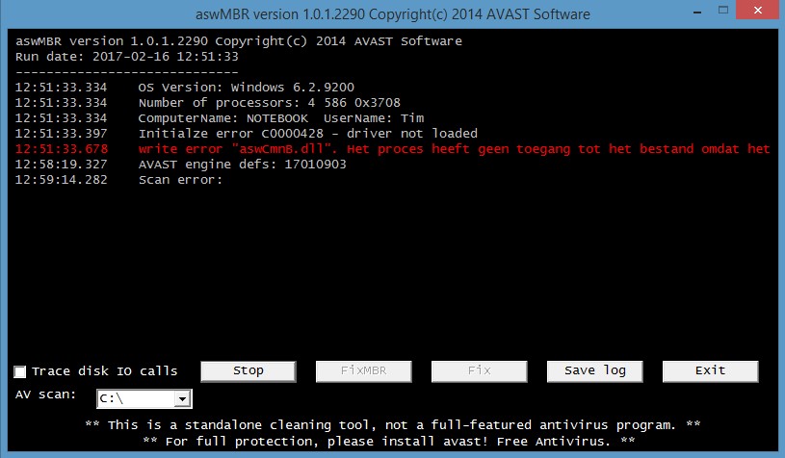Click the standalone cleaning tool notice

tap(393, 425)
